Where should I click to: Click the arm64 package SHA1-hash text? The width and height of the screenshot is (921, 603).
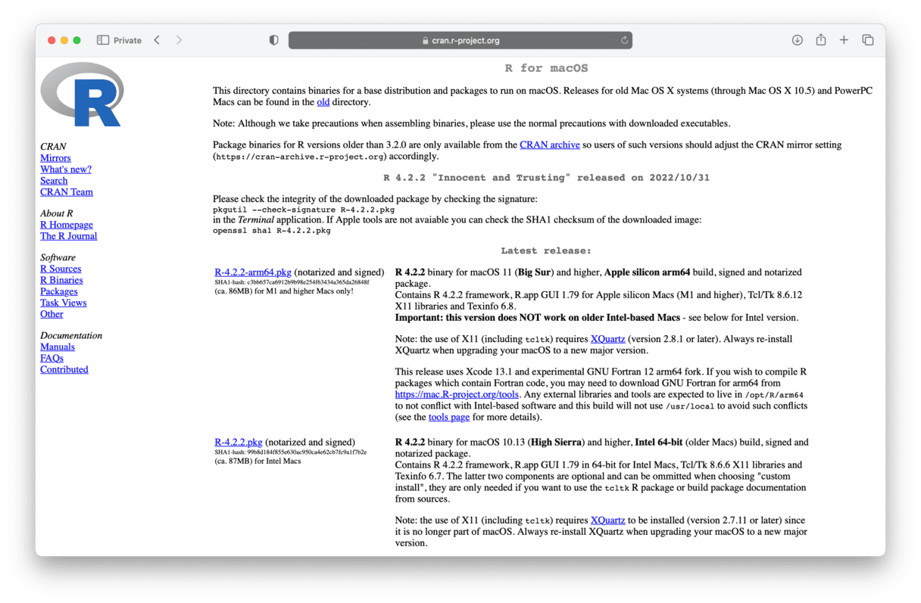coord(292,282)
